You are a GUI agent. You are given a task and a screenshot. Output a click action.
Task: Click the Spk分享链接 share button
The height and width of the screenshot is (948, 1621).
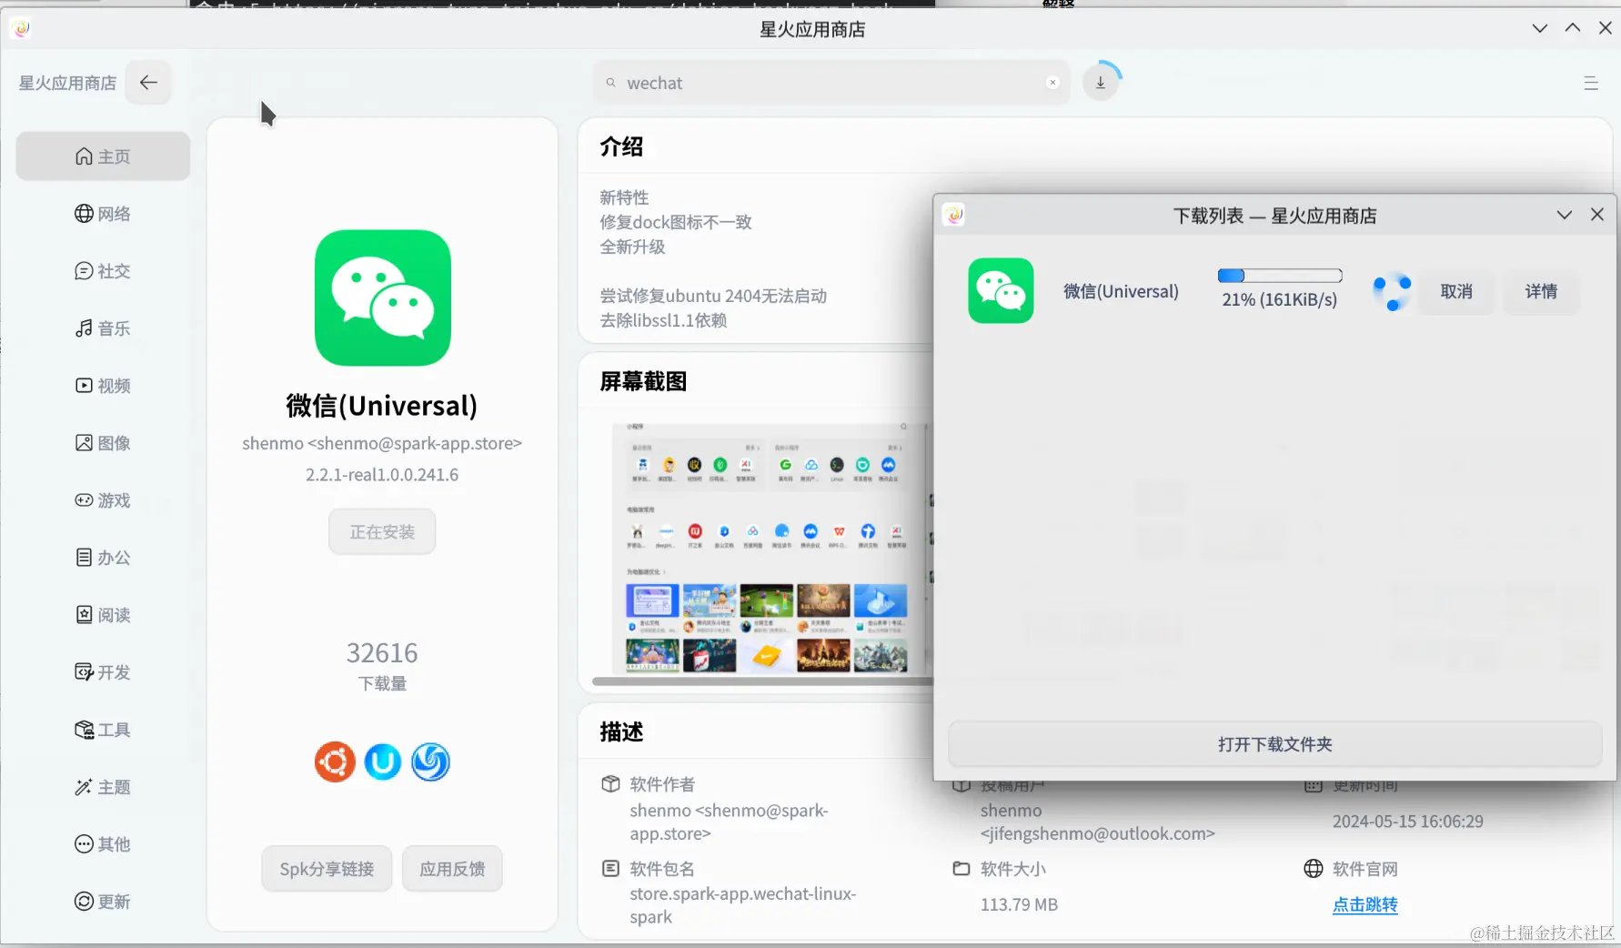[x=327, y=869]
